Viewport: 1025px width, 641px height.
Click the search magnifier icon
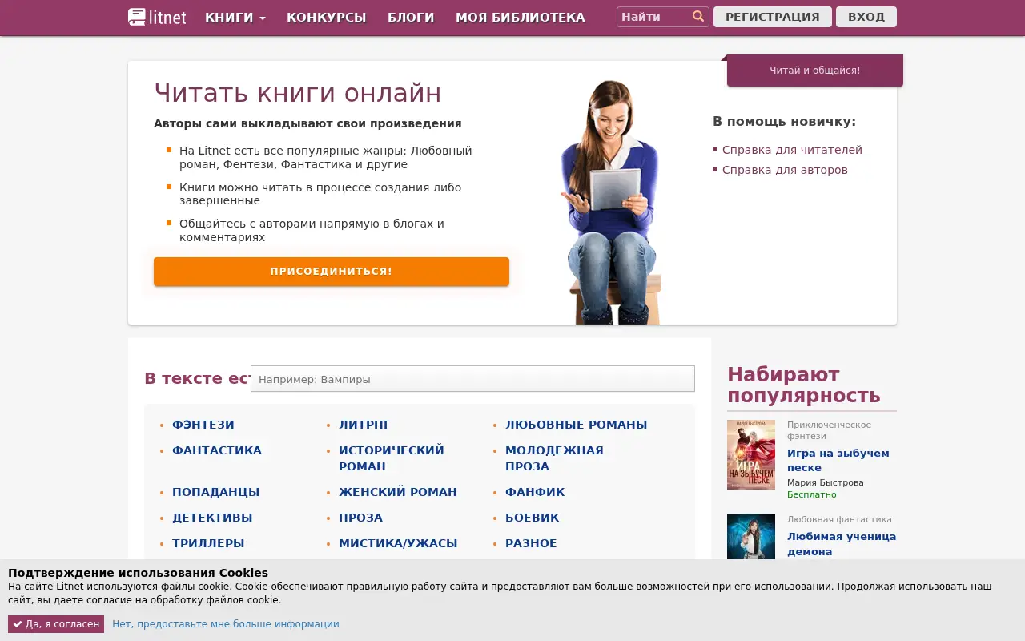pos(698,17)
